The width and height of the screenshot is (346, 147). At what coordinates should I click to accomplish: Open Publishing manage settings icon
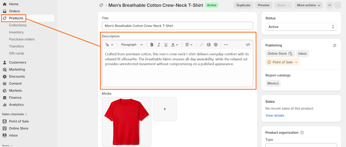[334, 45]
